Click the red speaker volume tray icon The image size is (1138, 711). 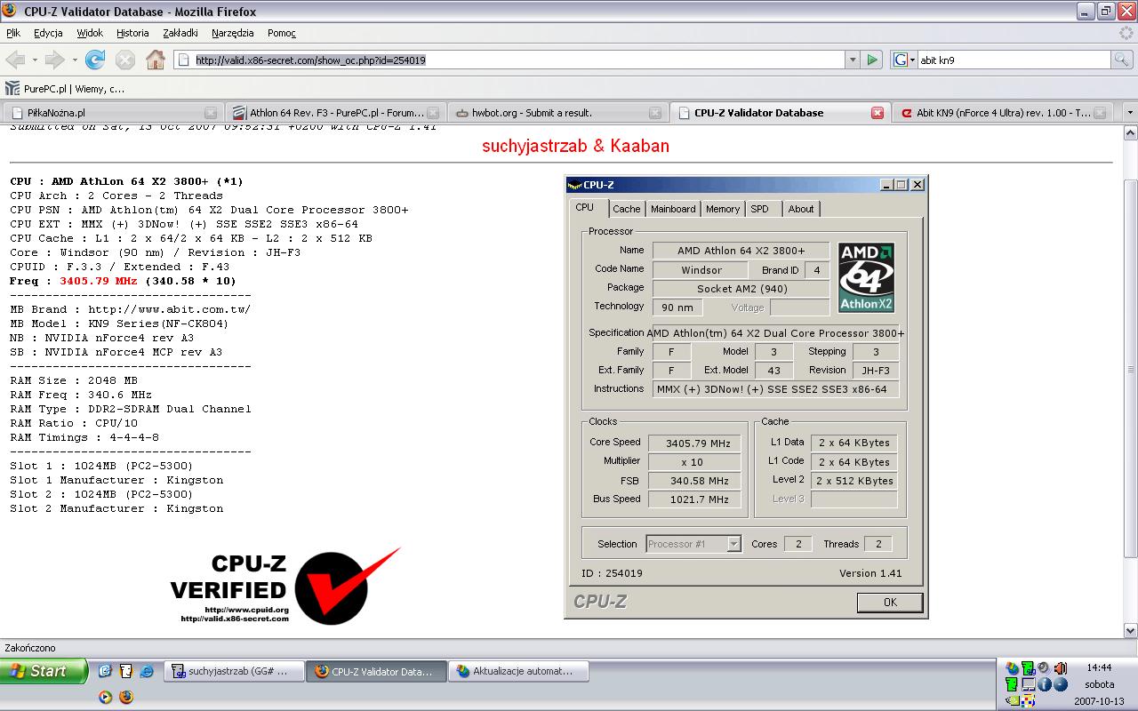(1061, 668)
